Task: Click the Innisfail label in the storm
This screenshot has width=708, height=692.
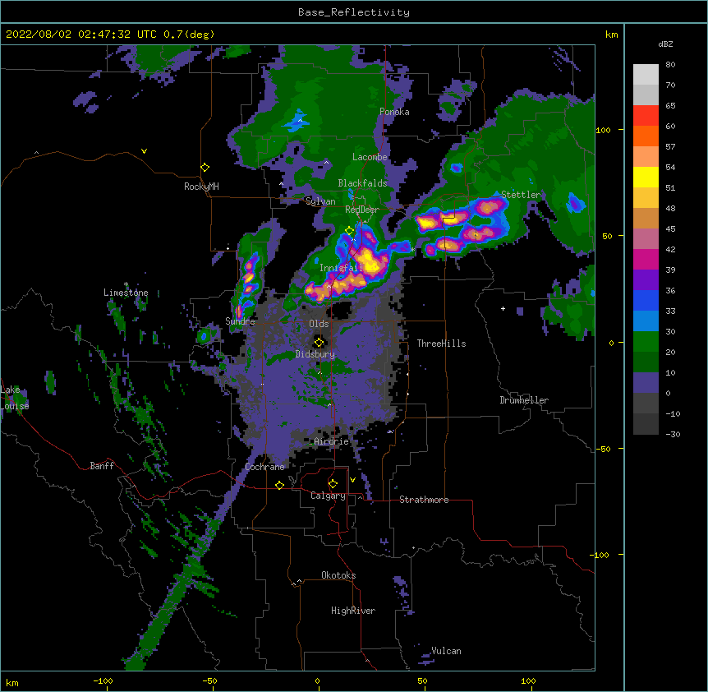Action: [341, 268]
